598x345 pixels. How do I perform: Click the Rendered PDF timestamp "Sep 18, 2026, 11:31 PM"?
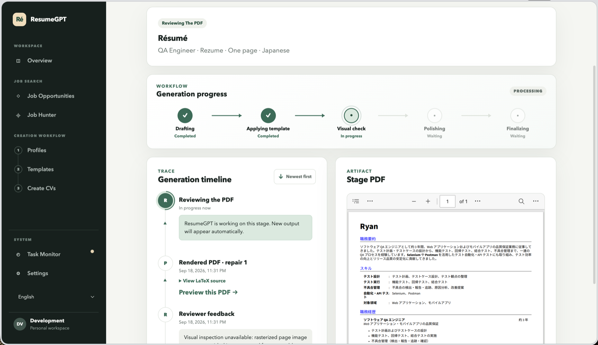[202, 271]
